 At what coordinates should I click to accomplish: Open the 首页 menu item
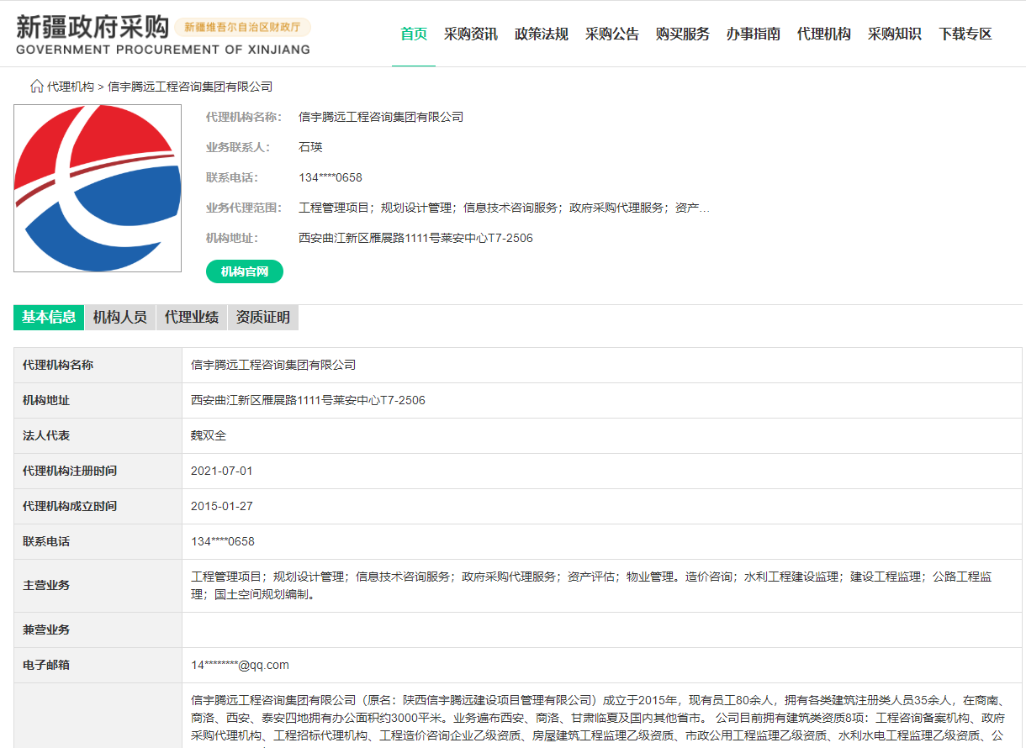tap(413, 34)
